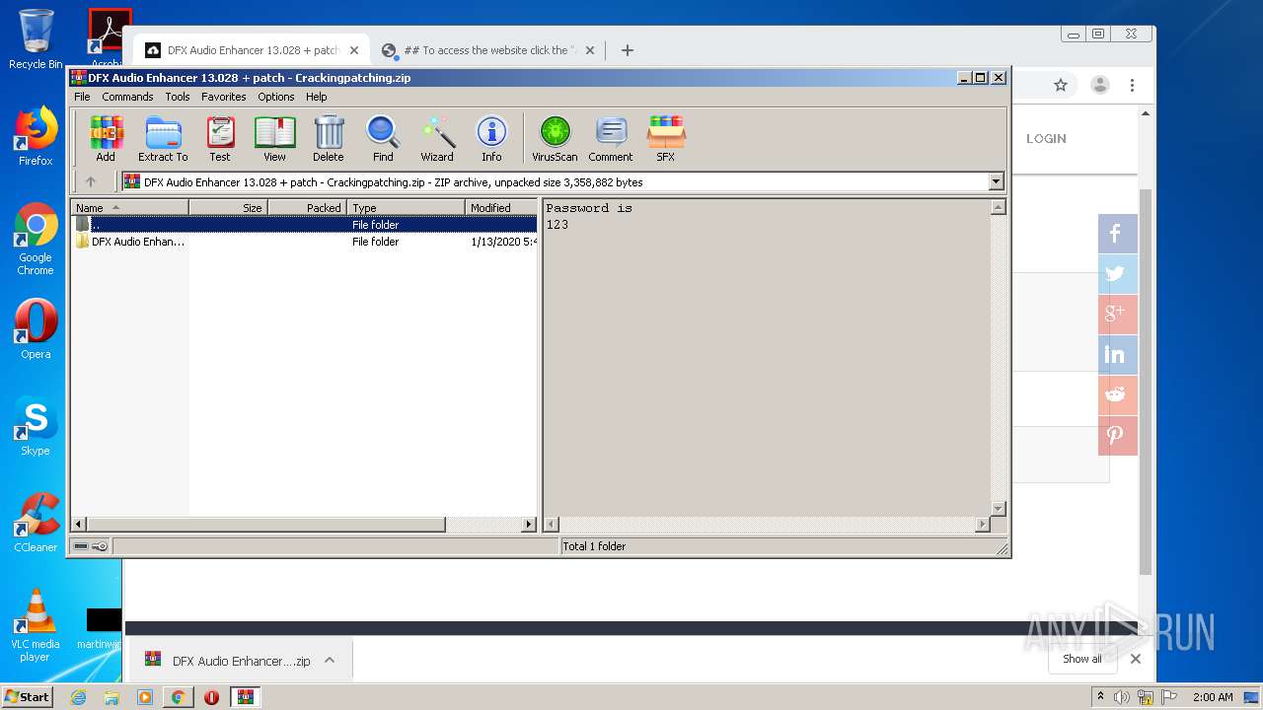Click the drive/key status bar icon
The height and width of the screenshot is (710, 1263).
(x=91, y=546)
